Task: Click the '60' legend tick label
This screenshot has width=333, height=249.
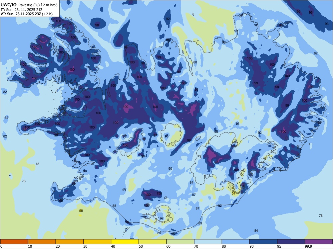Action: [x=168, y=246]
